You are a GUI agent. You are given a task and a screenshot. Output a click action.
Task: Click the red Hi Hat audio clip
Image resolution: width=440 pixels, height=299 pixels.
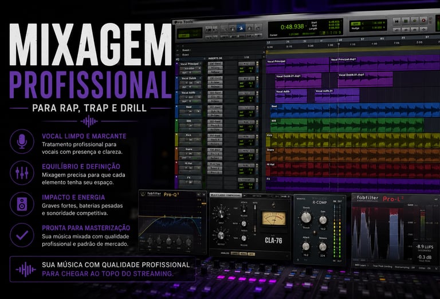click(x=353, y=170)
